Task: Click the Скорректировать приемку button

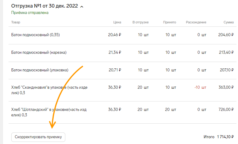Action: pyautogui.click(x=38, y=137)
